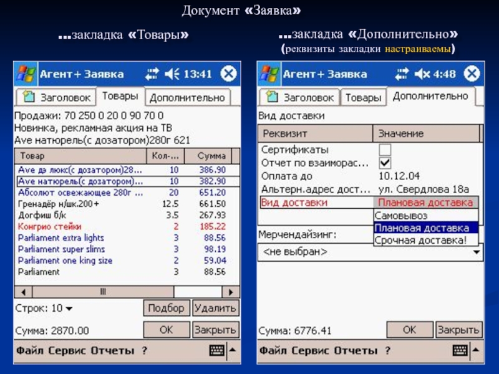Image resolution: width=499 pixels, height=374 pixels.
Task: Click Оплата до value 10.12.04
Action: 399,176
